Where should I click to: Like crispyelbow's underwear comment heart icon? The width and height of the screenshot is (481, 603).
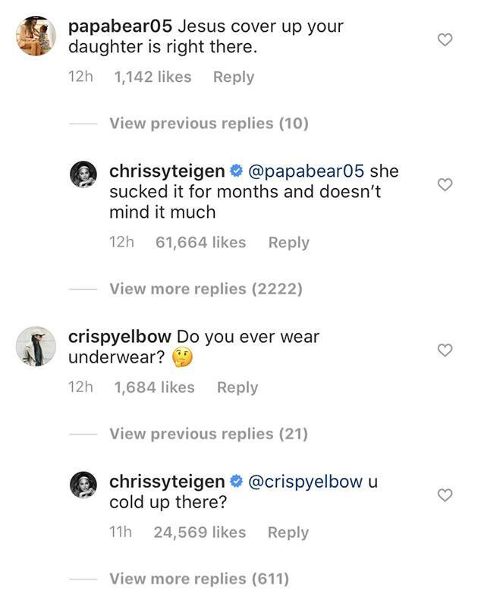pos(445,350)
